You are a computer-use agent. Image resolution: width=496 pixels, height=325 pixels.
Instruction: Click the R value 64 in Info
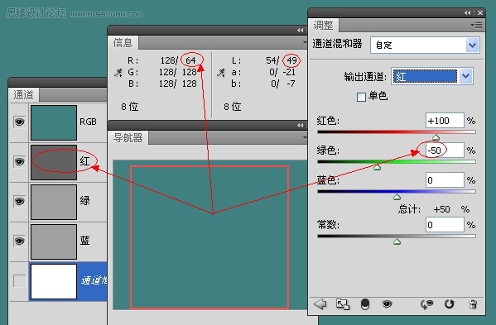190,60
